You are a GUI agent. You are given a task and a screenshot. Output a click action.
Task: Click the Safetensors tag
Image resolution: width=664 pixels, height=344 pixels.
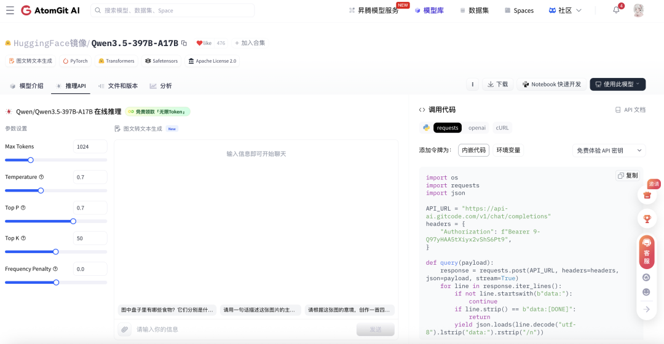[x=161, y=61]
